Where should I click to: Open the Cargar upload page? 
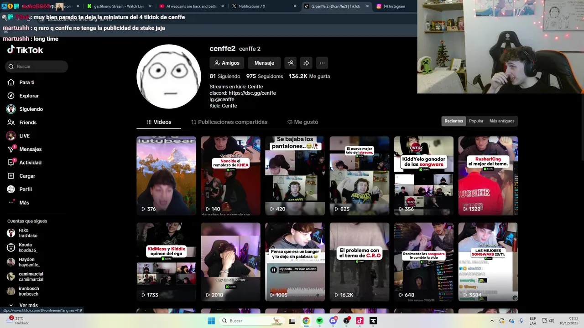(27, 176)
